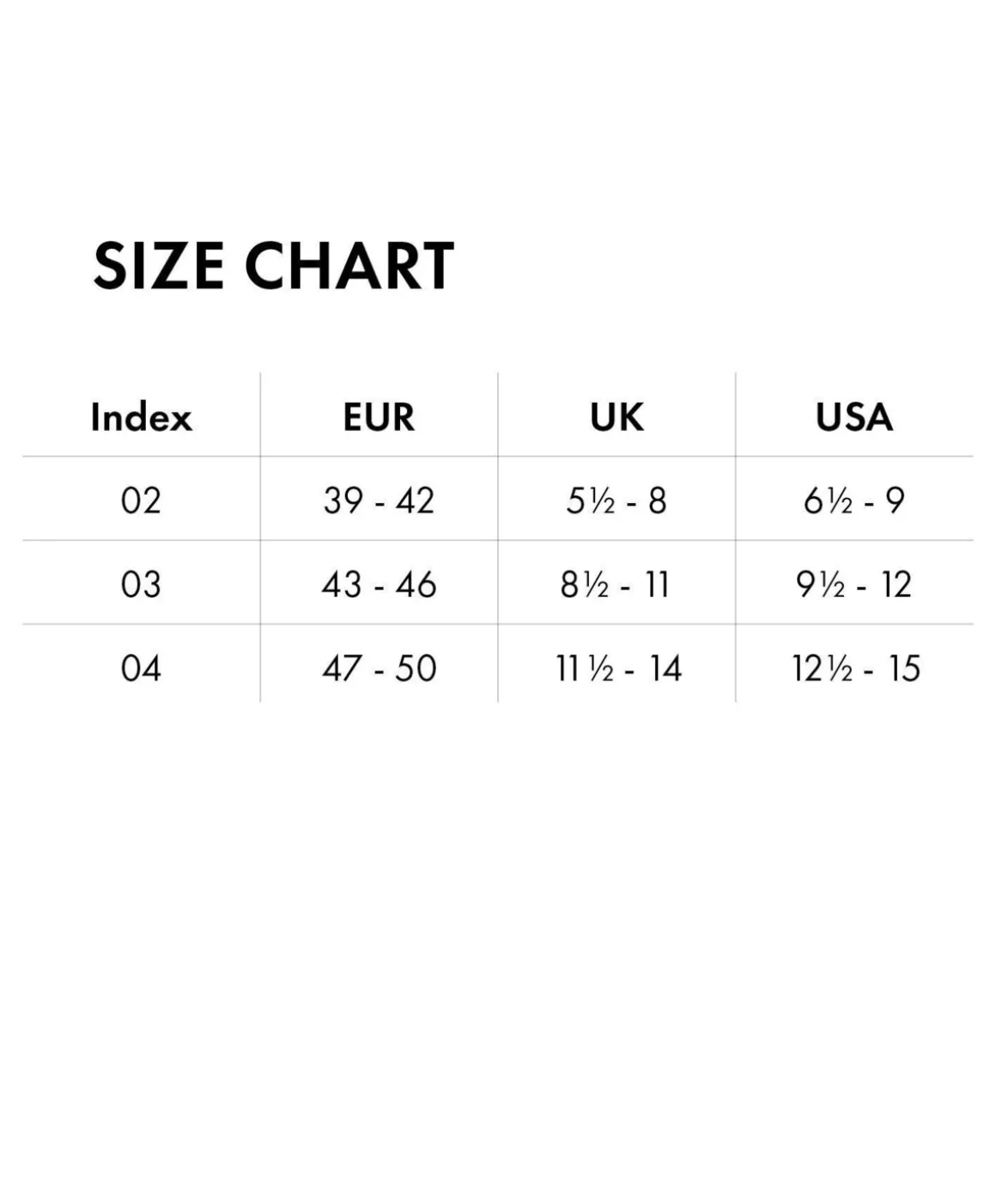
Task: Click the SIZE CHART heading
Action: (273, 265)
